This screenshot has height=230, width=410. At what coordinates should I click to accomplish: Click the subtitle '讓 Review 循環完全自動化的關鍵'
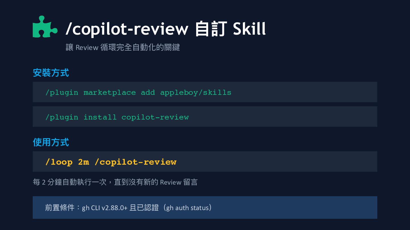(x=123, y=47)
